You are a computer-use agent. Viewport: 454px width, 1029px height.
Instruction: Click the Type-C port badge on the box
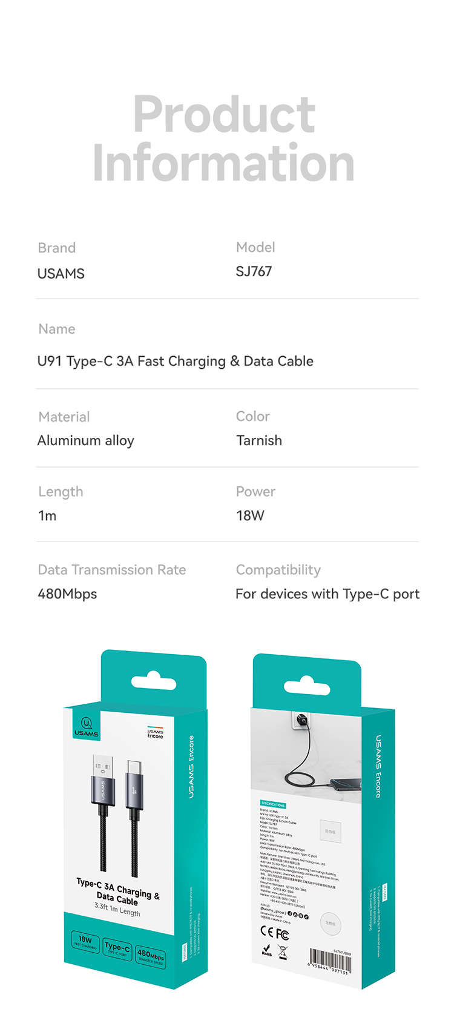tap(117, 948)
